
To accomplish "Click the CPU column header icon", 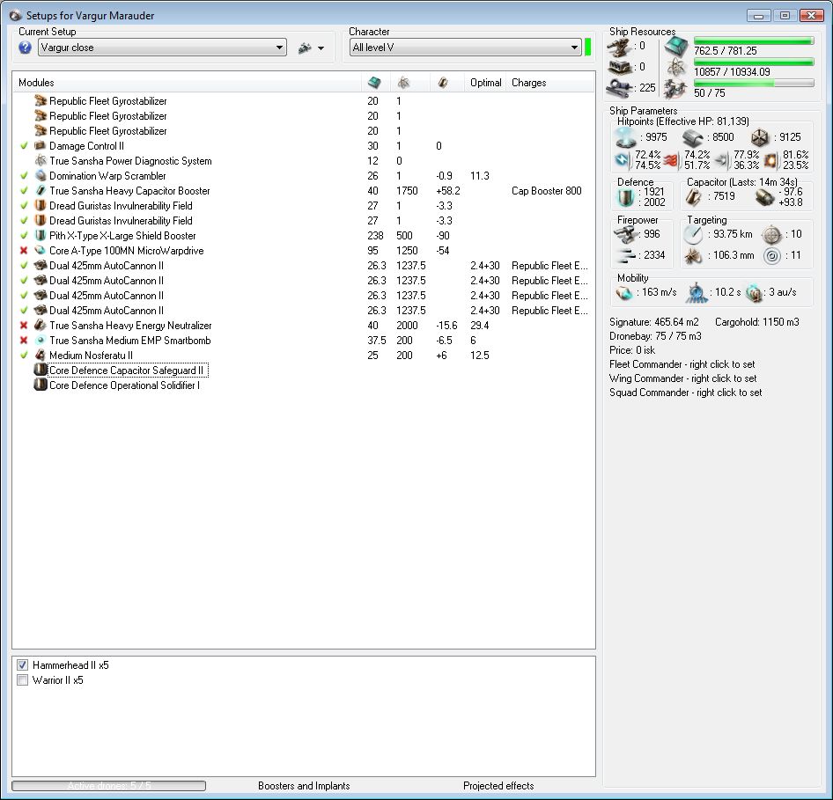I will pyautogui.click(x=374, y=82).
